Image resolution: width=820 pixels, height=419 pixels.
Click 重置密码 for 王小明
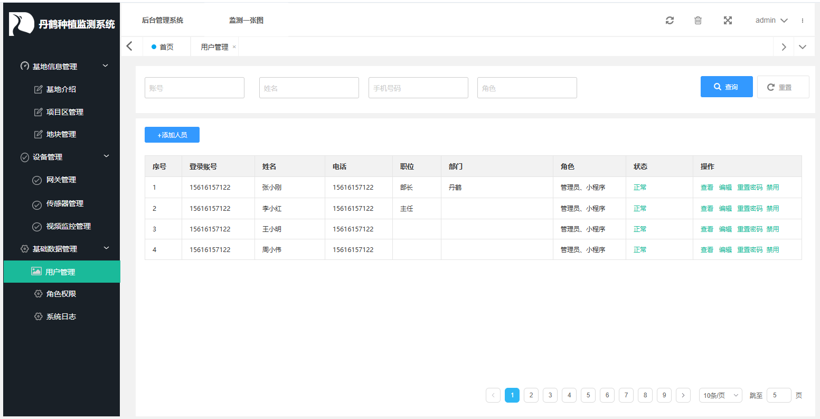point(750,229)
